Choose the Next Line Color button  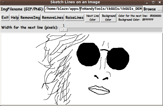click(x=92, y=18)
